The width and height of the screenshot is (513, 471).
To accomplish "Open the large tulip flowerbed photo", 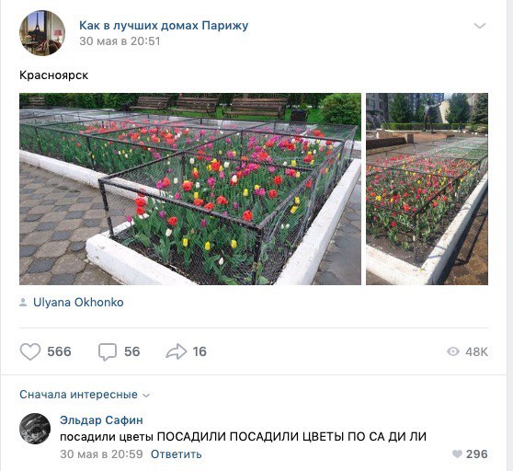I will [x=190, y=189].
